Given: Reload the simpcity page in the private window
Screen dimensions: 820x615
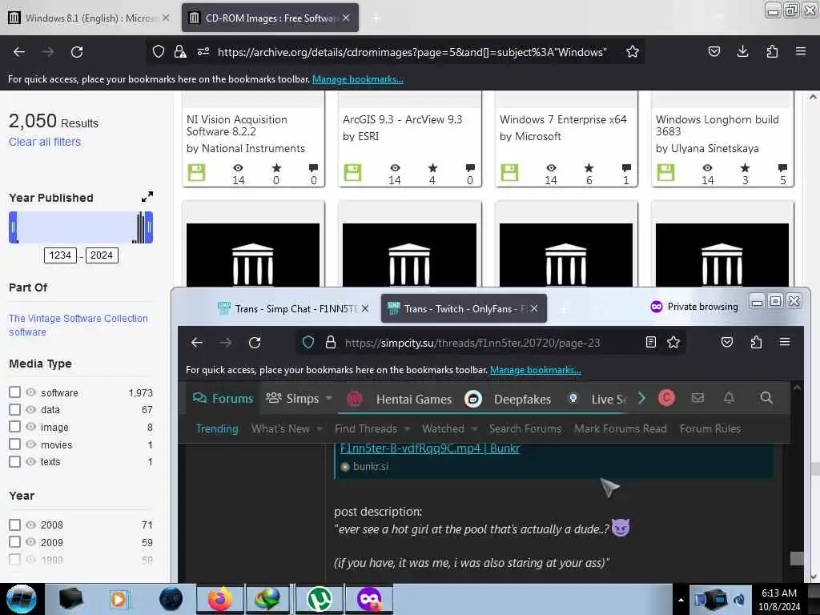Looking at the screenshot, I should pyautogui.click(x=255, y=343).
